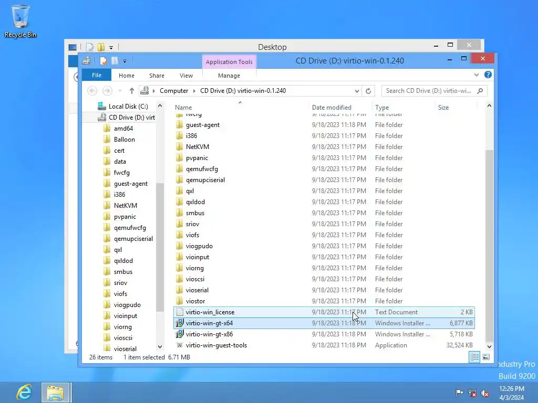Click the virtio-win-guest-tools application icon
Image resolution: width=538 pixels, height=403 pixels.
point(180,345)
